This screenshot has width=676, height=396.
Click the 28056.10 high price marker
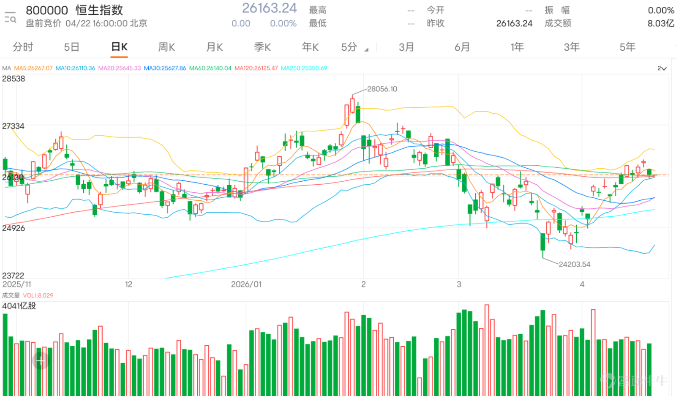(382, 89)
